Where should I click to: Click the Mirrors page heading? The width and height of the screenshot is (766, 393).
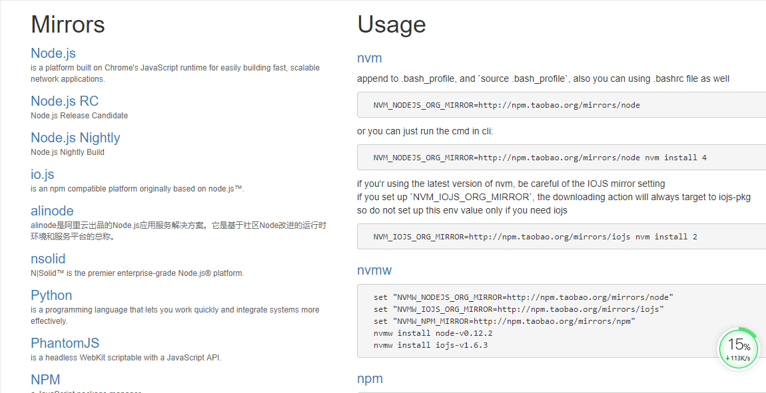(68, 24)
